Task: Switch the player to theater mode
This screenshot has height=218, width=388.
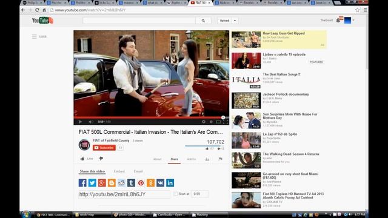Action: click(x=218, y=122)
